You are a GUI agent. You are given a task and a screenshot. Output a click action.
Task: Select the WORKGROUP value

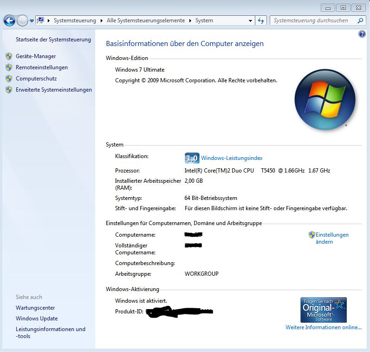201,274
